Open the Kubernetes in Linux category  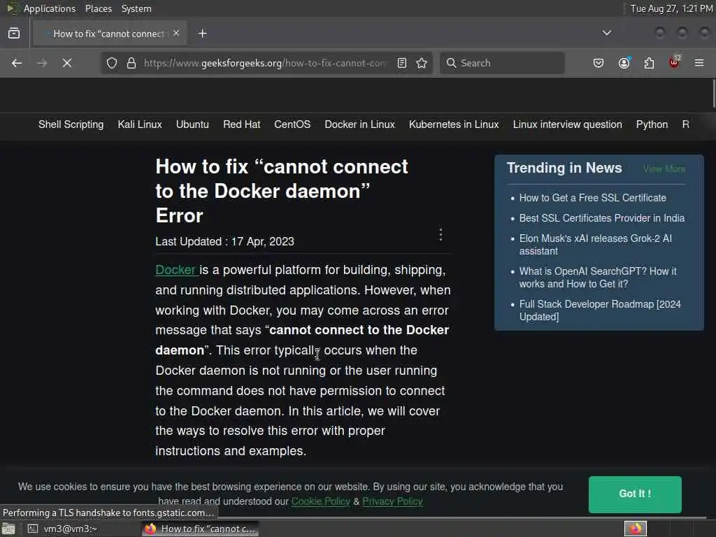click(454, 124)
